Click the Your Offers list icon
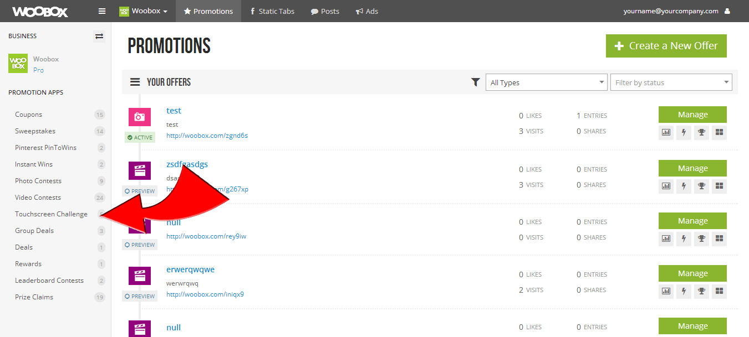This screenshot has width=749, height=337. [135, 82]
